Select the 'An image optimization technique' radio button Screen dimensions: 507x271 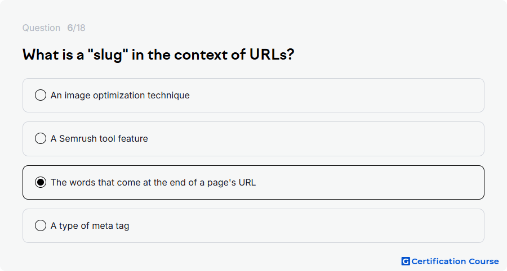[41, 95]
